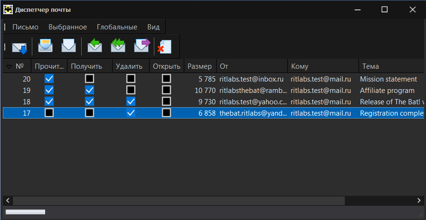Select the Mission statement subject
Screen dimensions: 426x220
coord(388,79)
